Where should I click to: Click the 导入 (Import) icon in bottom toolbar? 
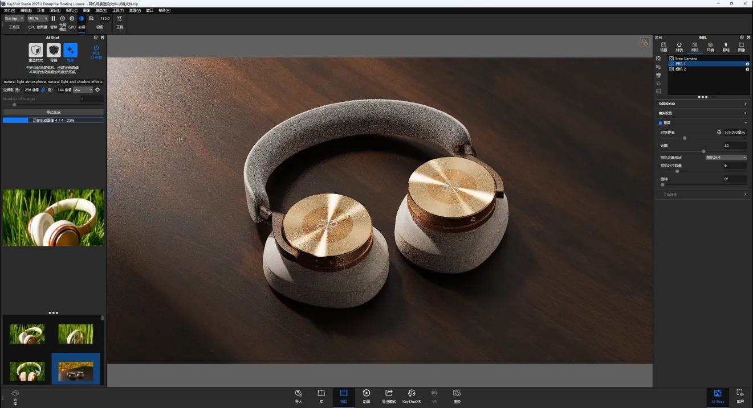pyautogui.click(x=298, y=393)
